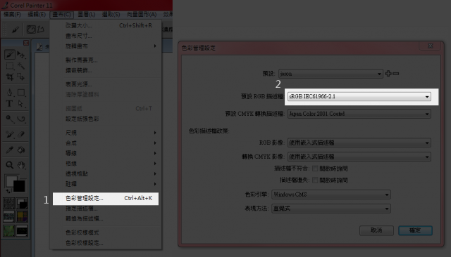
Task: Click the brush icon in the property bar
Action: [15, 29]
